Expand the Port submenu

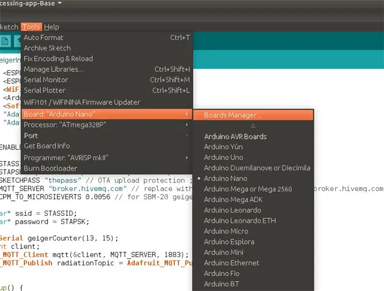(x=107, y=135)
